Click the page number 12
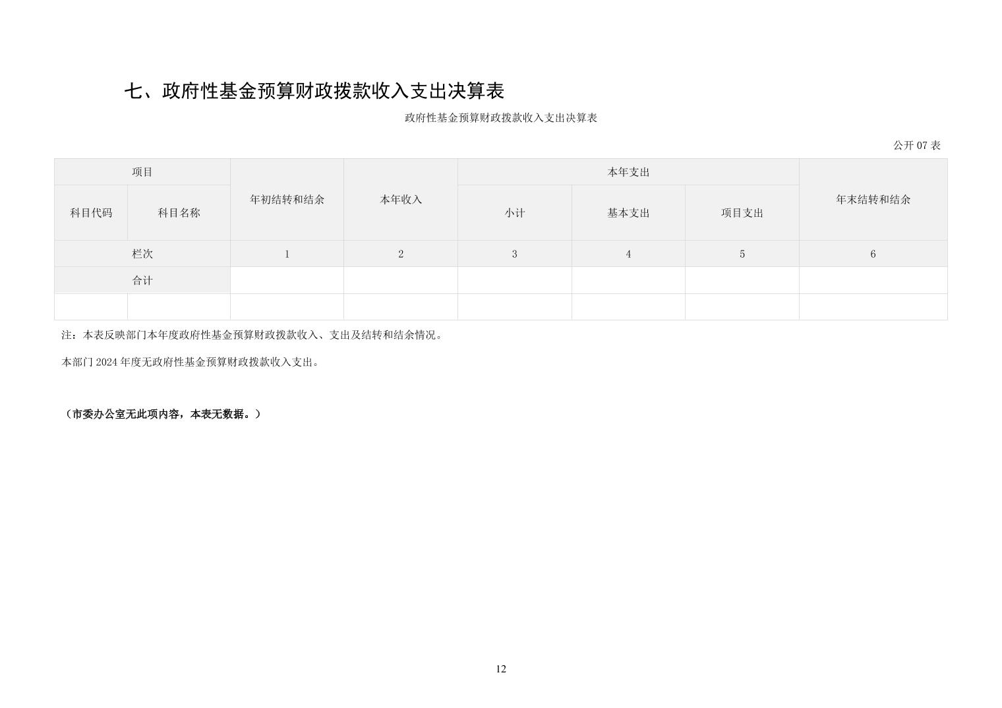Screen dimensions: 1002x708 501,669
